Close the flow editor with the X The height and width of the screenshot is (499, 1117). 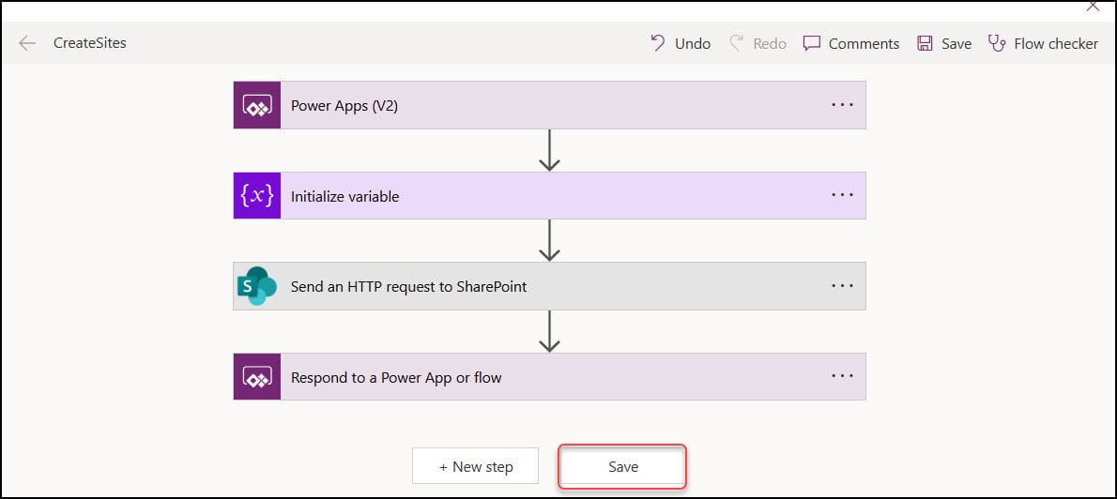1092,6
